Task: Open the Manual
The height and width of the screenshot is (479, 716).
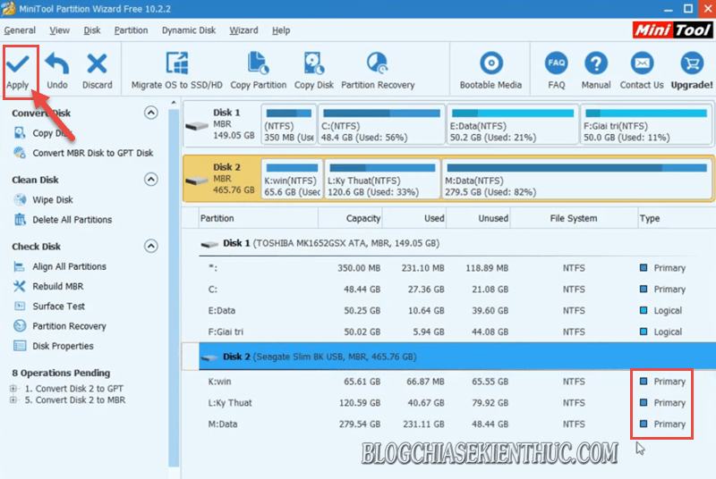Action: 596,71
